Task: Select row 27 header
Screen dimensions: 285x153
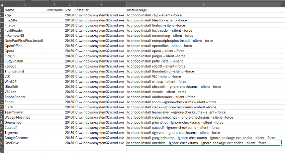Action: [x=2, y=143]
